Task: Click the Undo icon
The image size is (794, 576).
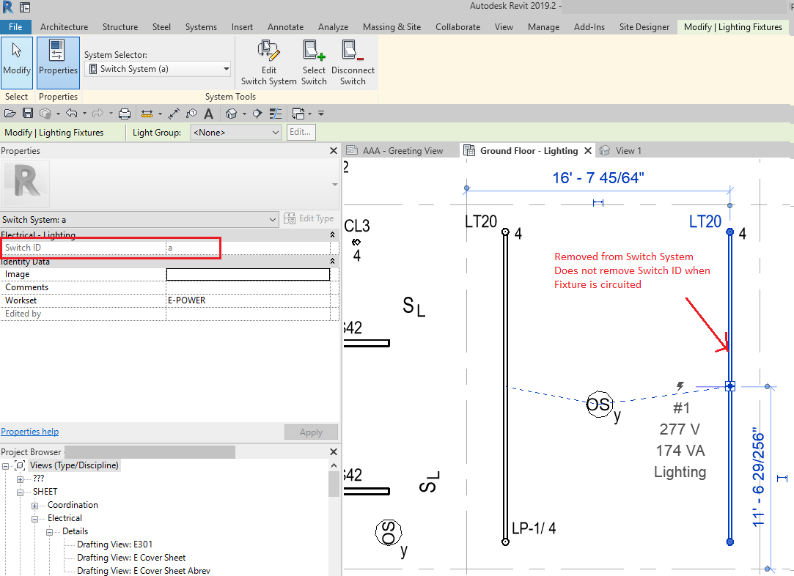Action: click(x=72, y=114)
